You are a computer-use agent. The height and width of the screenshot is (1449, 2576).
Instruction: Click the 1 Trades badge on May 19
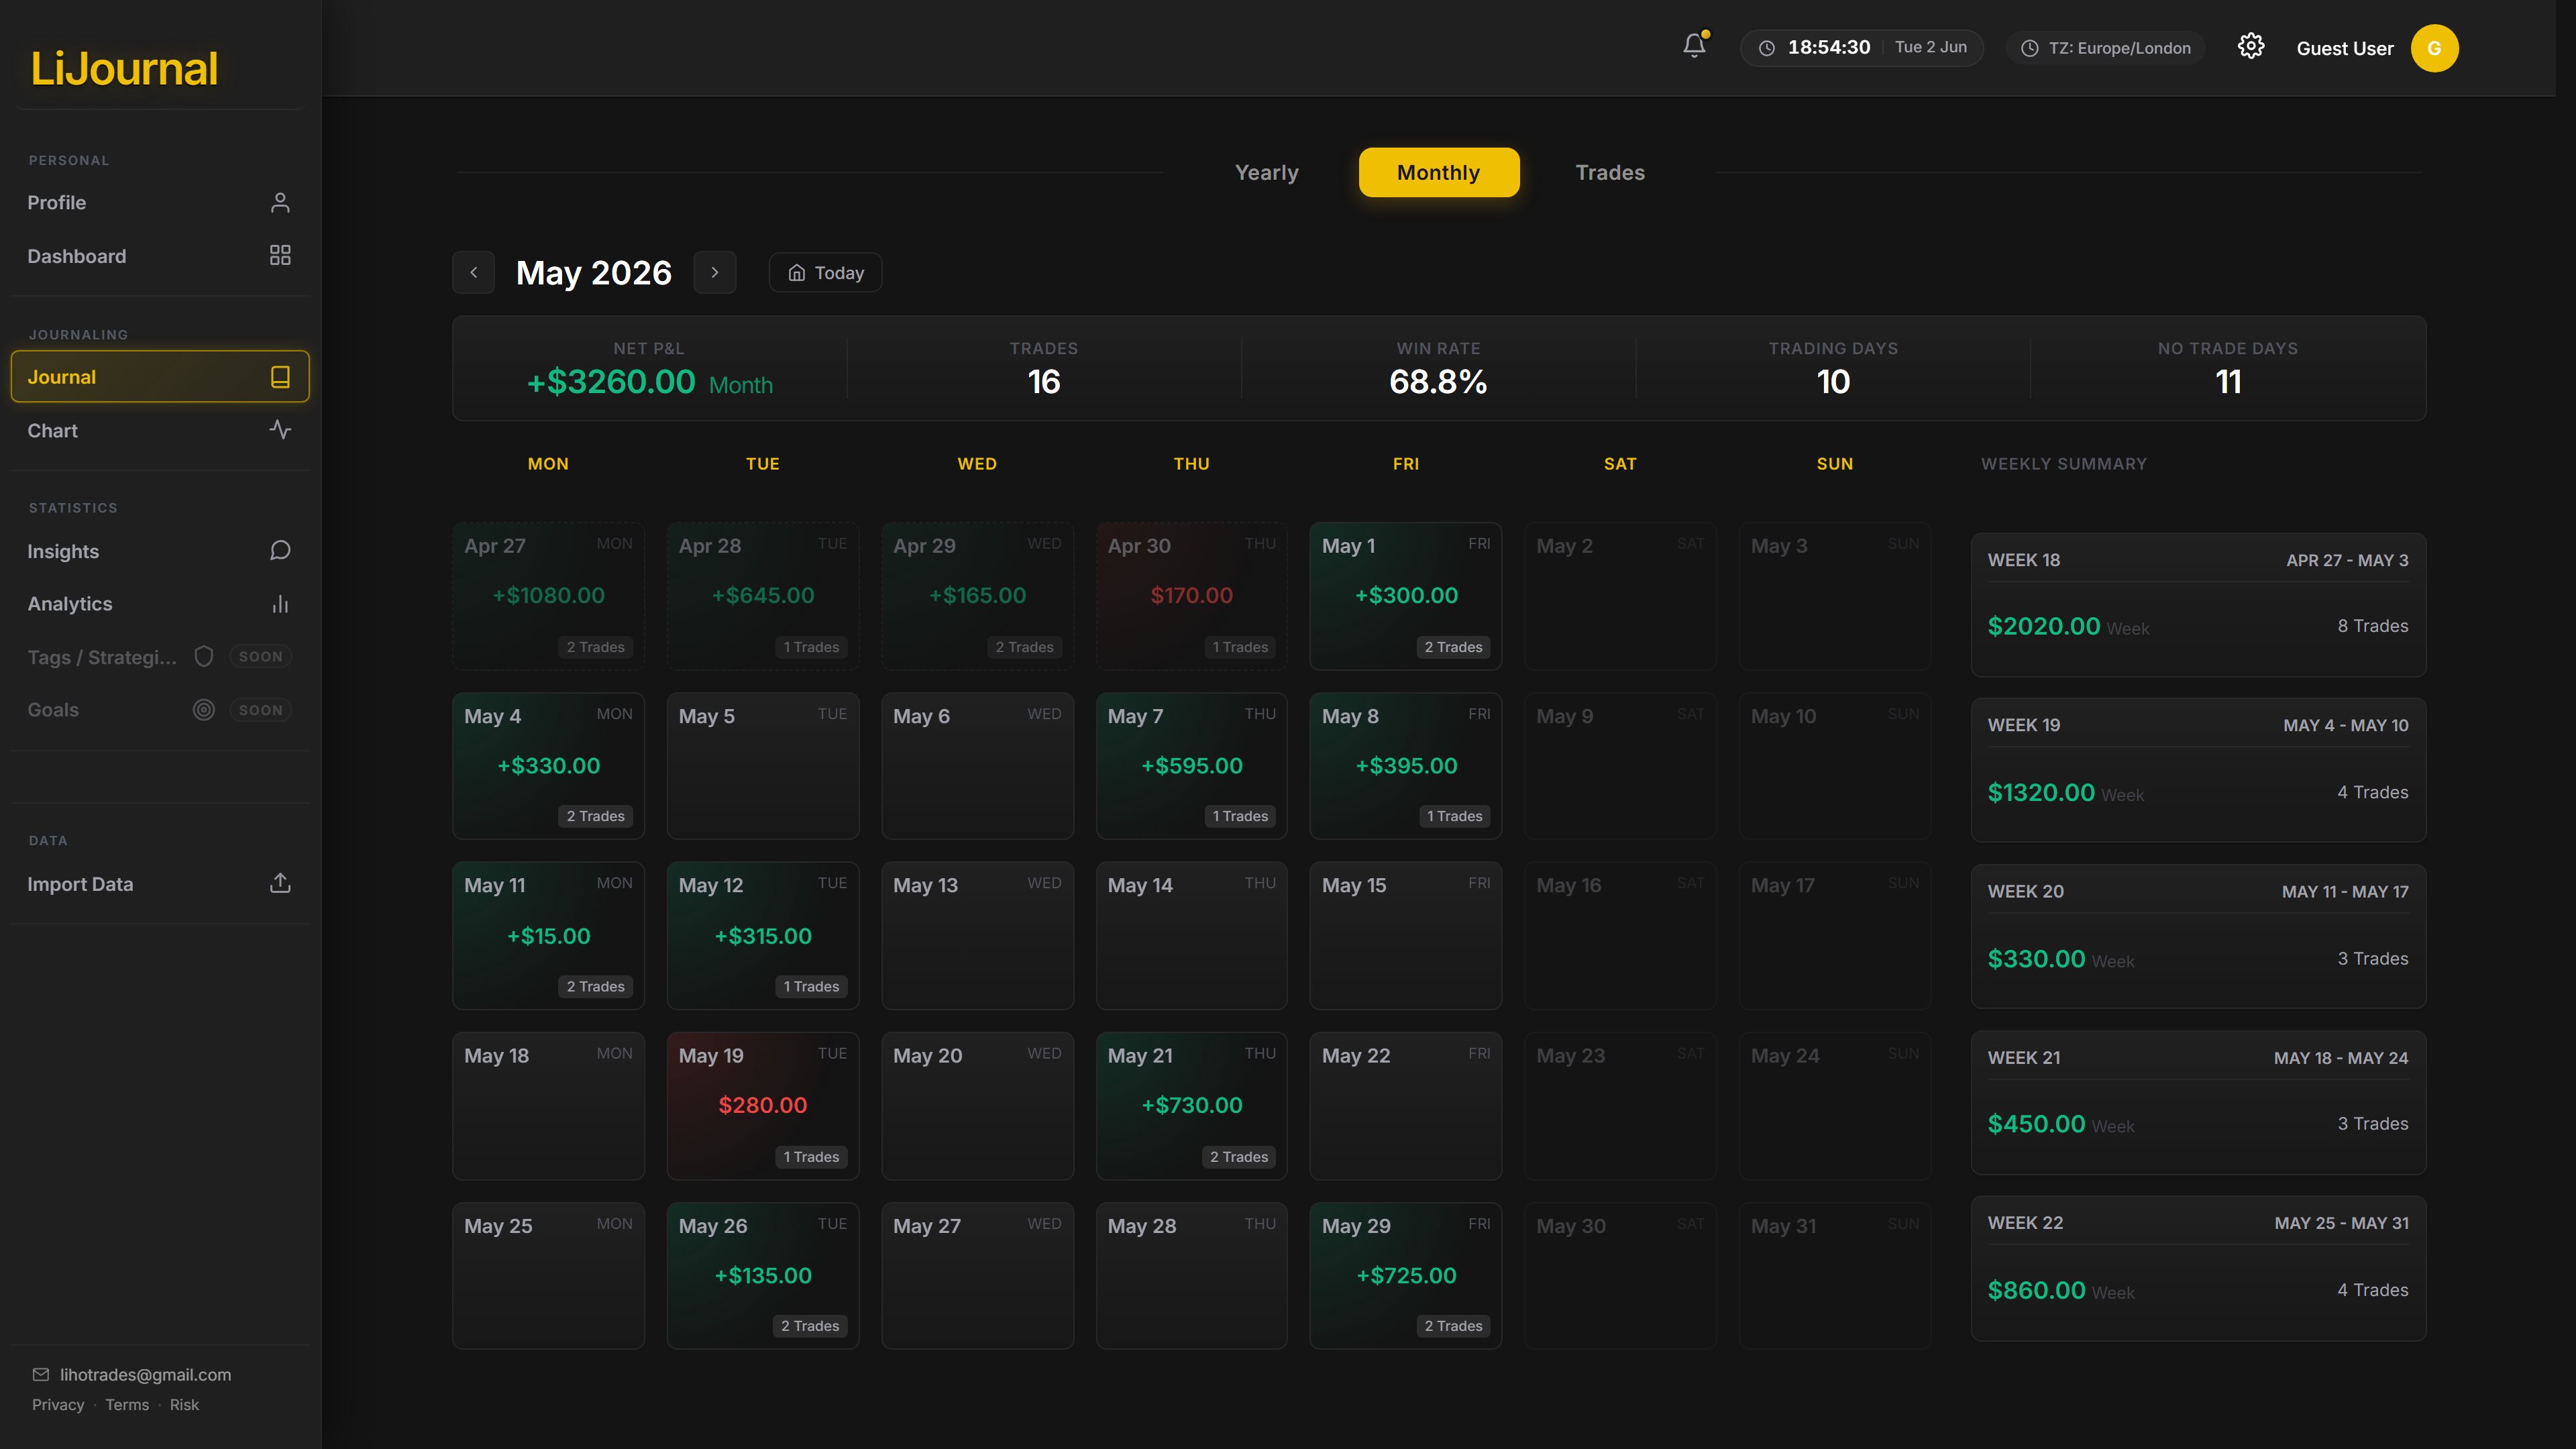811,1157
